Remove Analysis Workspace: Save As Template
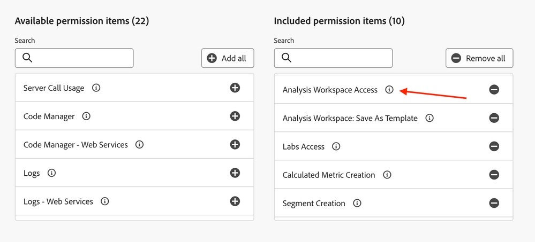Screen dimensions: 535x242 tap(494, 118)
